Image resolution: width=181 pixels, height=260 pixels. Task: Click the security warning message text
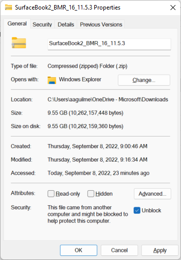88,214
